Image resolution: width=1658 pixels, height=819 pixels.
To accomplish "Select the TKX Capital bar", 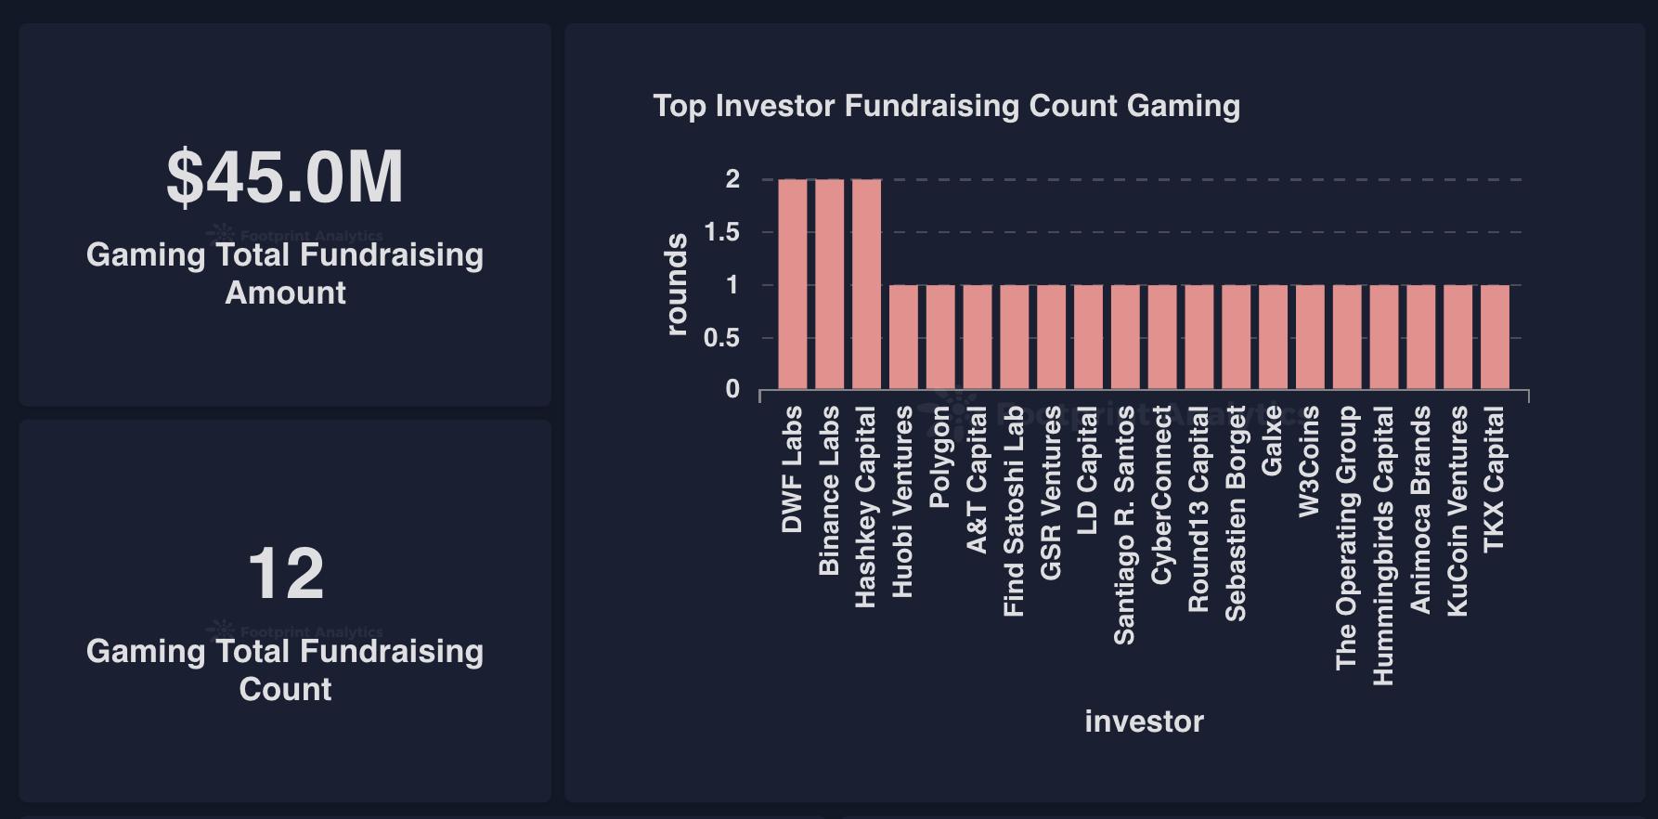I will tap(1495, 337).
